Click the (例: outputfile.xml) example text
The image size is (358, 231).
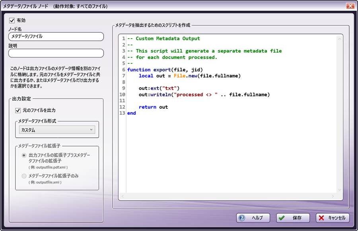pyautogui.click(x=45, y=182)
